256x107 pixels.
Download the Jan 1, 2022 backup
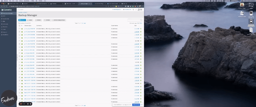[x=141, y=74]
